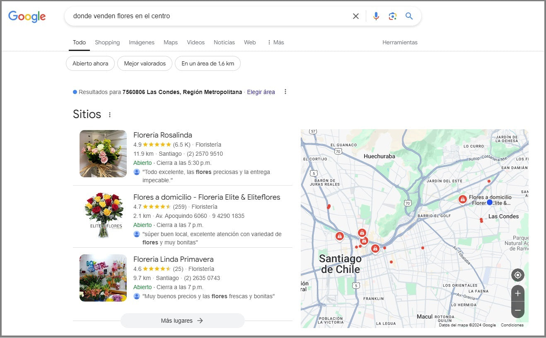Image resolution: width=546 pixels, height=338 pixels.
Task: Open Floreria Linda Primavera listing title
Action: (174, 259)
